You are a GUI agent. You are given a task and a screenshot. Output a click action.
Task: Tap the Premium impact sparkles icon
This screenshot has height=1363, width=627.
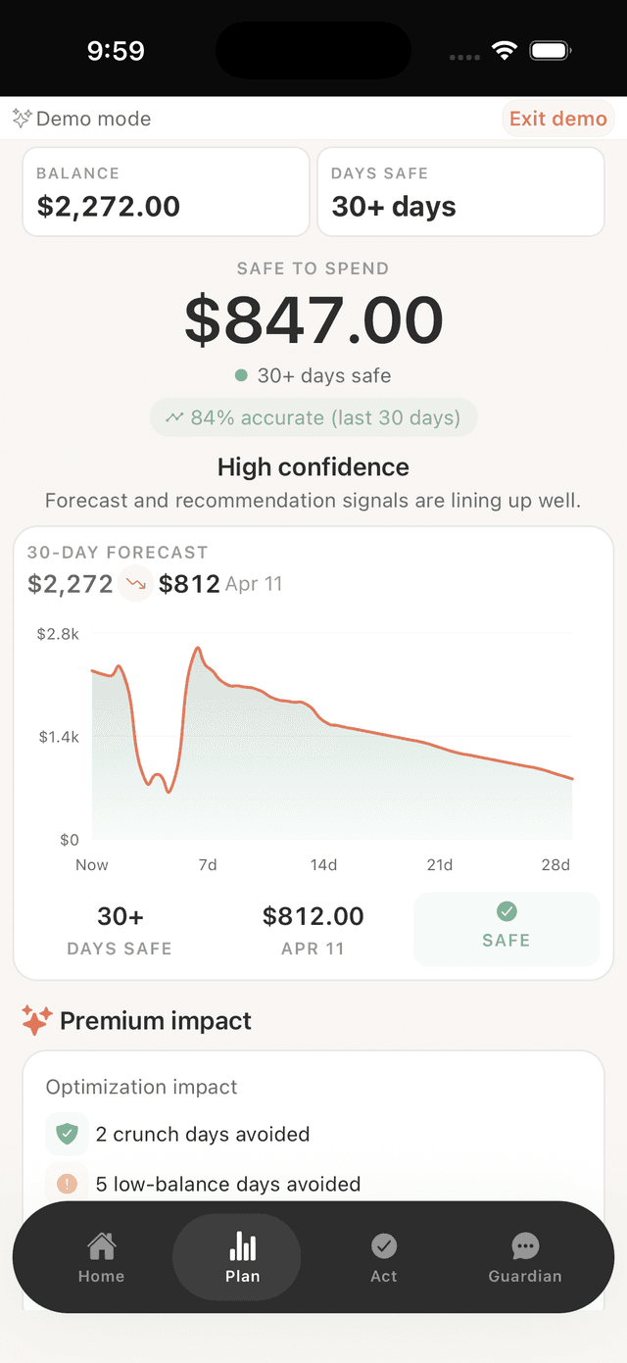click(35, 1020)
